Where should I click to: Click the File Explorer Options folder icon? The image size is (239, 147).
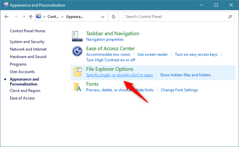pyautogui.click(x=77, y=72)
